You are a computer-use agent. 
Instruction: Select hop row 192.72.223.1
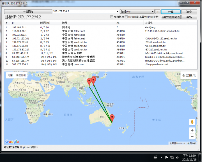pos(101,35)
